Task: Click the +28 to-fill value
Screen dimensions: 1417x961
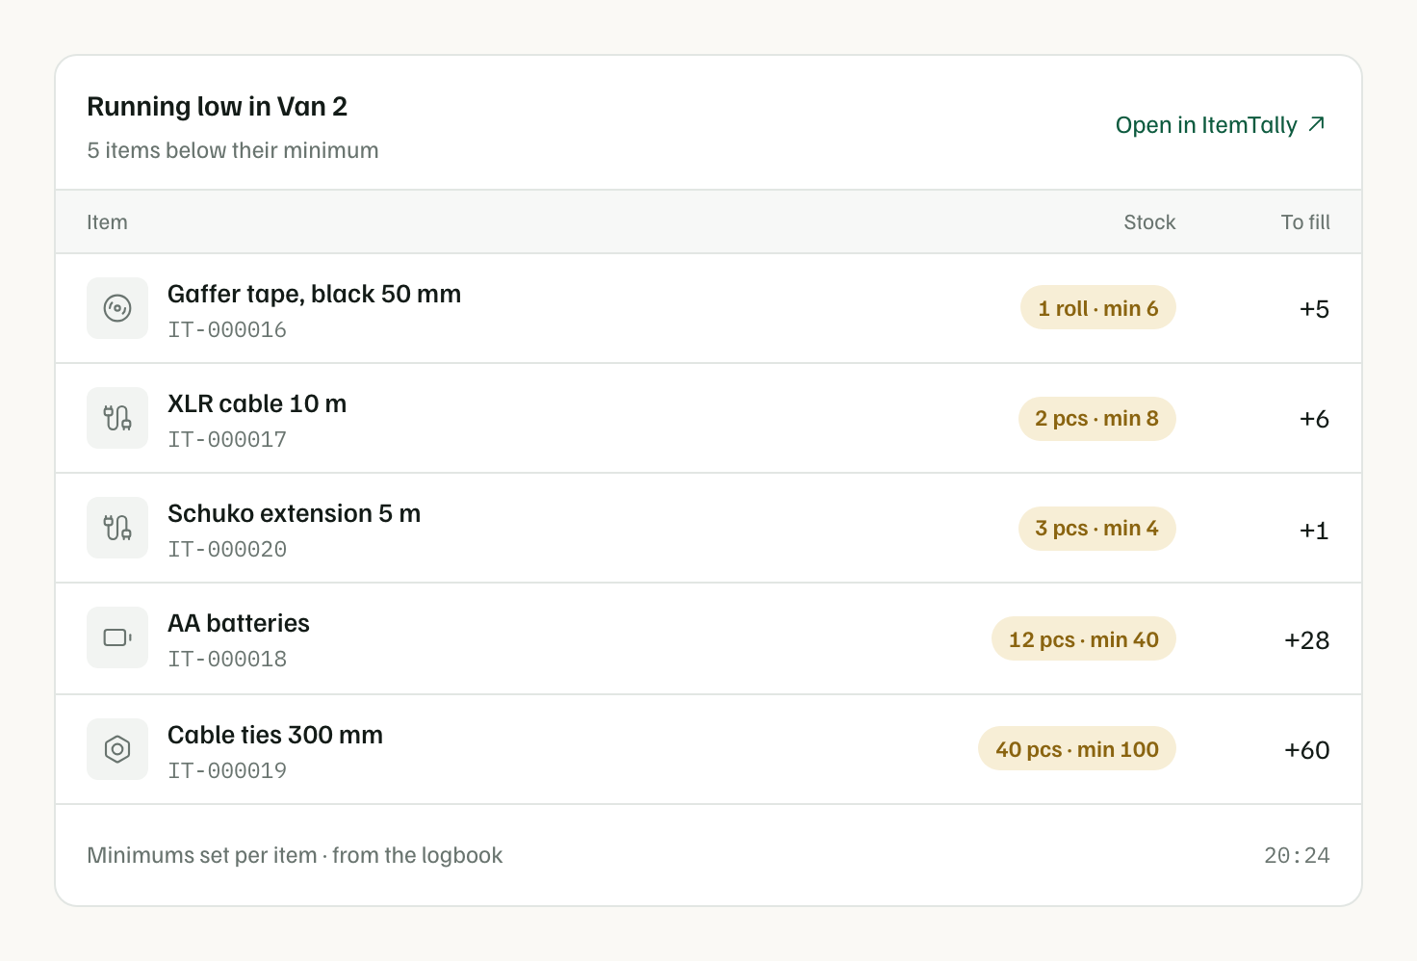Action: [1306, 640]
